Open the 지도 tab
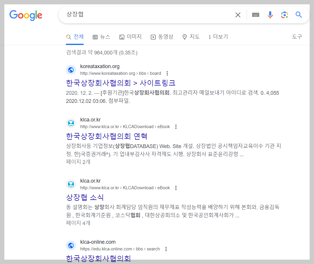314x264 pixels. coord(191,37)
